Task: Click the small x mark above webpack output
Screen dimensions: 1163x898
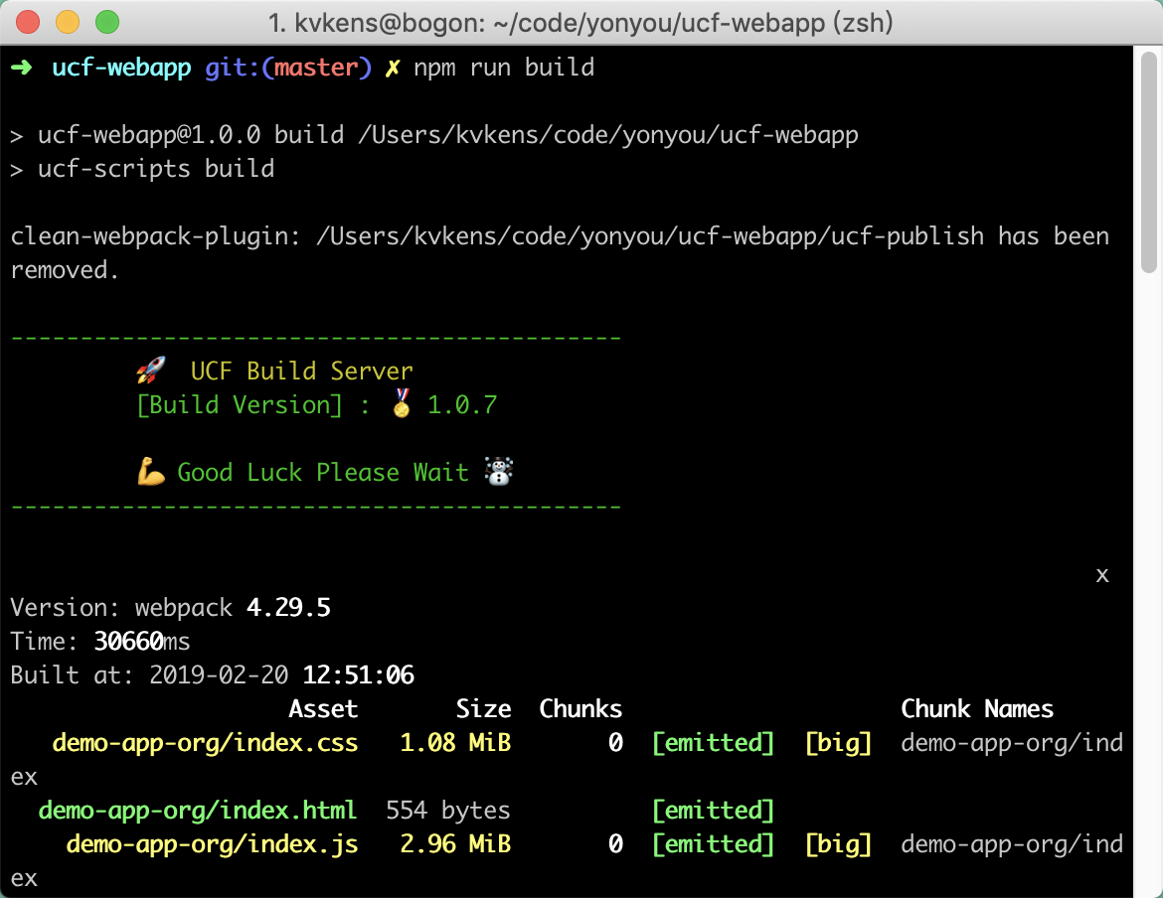Action: click(1103, 575)
